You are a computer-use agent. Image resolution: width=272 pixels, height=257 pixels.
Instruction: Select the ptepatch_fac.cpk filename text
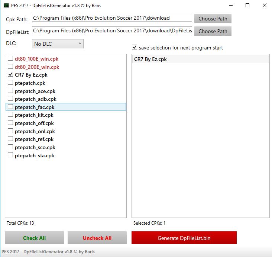[x=35, y=107]
